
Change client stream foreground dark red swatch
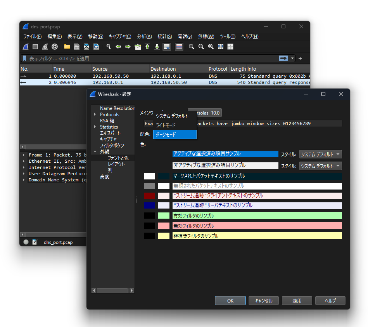tap(150, 196)
